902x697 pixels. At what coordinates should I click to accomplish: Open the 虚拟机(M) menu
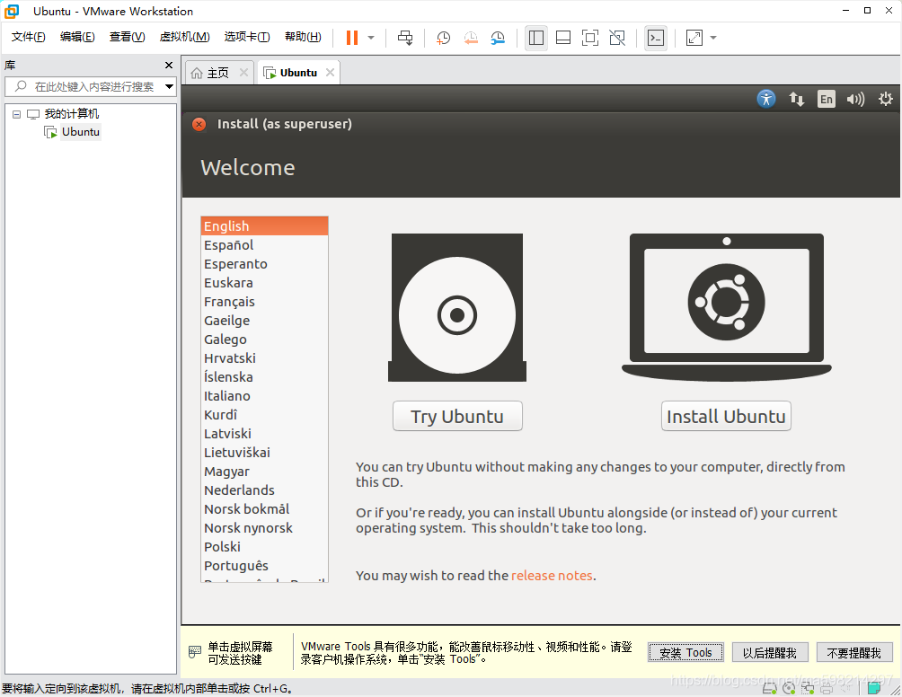point(184,37)
